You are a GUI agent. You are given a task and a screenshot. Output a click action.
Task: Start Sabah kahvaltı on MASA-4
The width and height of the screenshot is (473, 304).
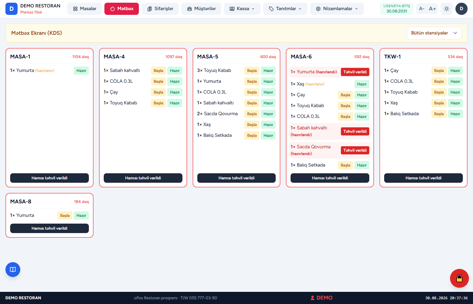point(158,71)
